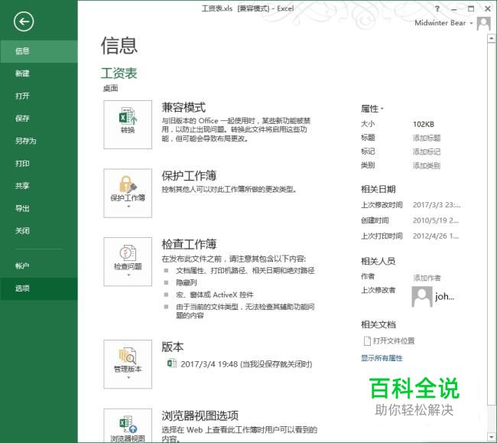Click the 隐藏列 bullet item
The height and width of the screenshot is (443, 497).
(187, 282)
